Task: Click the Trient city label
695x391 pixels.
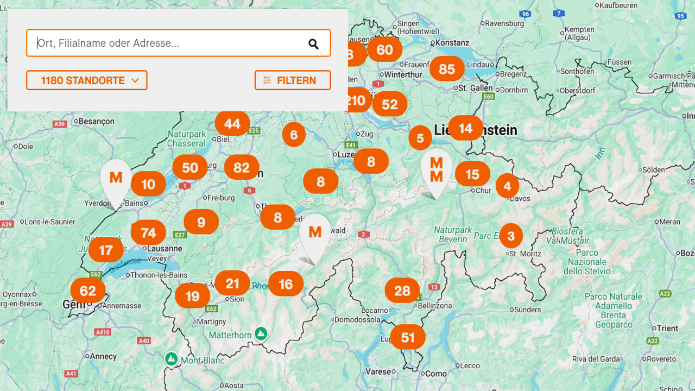Action: (x=667, y=328)
